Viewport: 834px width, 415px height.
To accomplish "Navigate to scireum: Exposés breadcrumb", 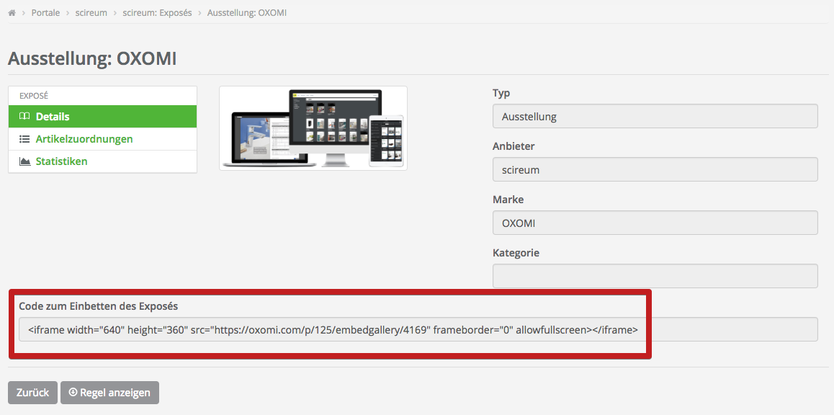I will [157, 13].
